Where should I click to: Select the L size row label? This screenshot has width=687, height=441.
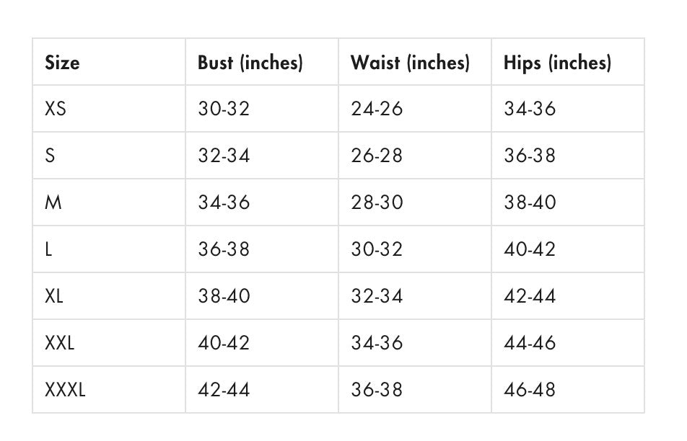(48, 249)
